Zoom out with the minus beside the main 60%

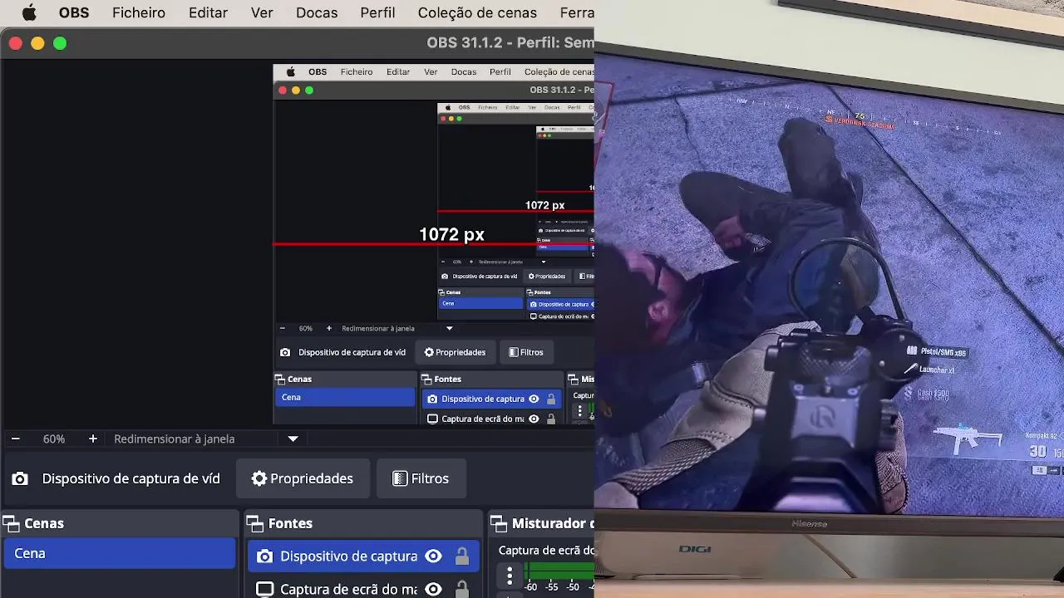coord(15,439)
